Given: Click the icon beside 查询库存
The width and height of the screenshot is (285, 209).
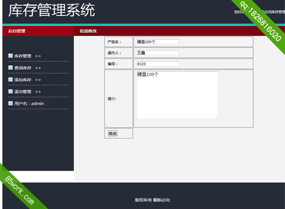Looking at the screenshot, I should [10, 67].
